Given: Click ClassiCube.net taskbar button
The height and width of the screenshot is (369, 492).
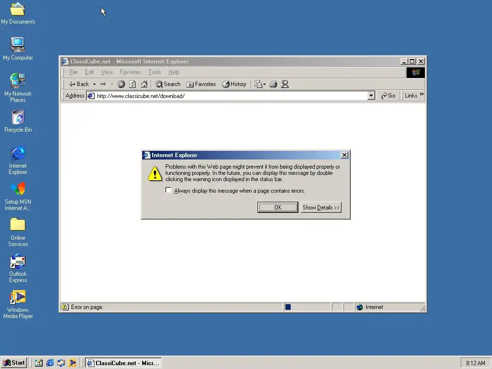Looking at the screenshot, I should pyautogui.click(x=123, y=363).
